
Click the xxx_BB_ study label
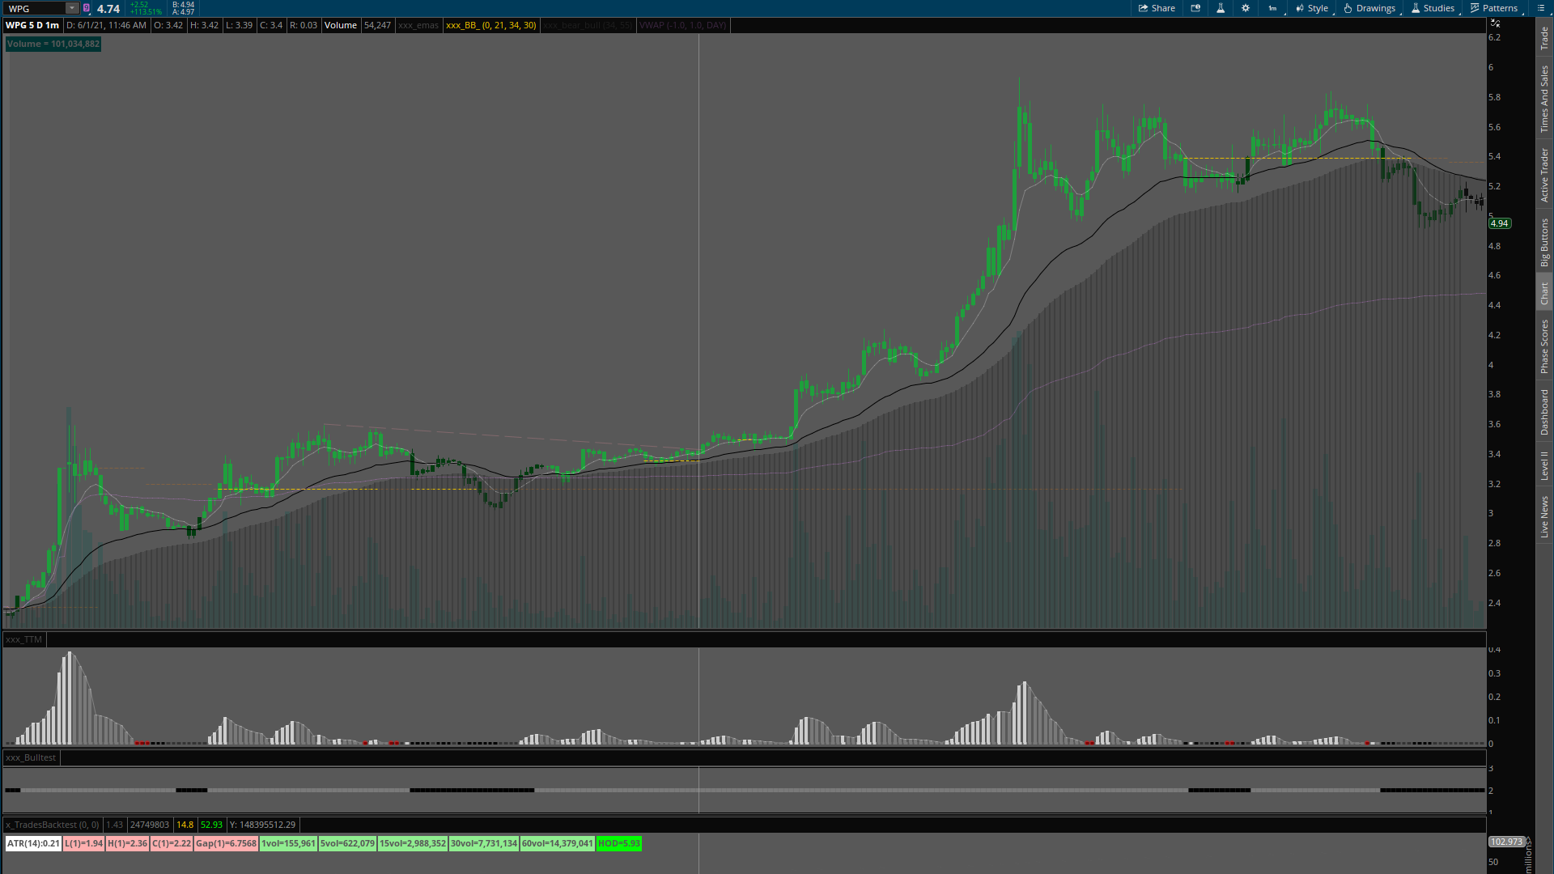[x=490, y=25]
